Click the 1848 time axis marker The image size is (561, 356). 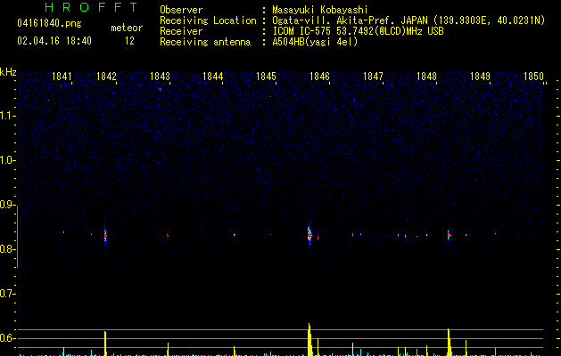426,77
